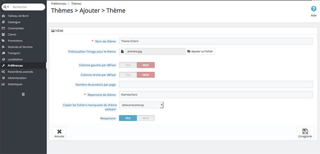Click the Tableau de Bord dashboard icon
Screen dimensions: 320x154
[x=3, y=16]
